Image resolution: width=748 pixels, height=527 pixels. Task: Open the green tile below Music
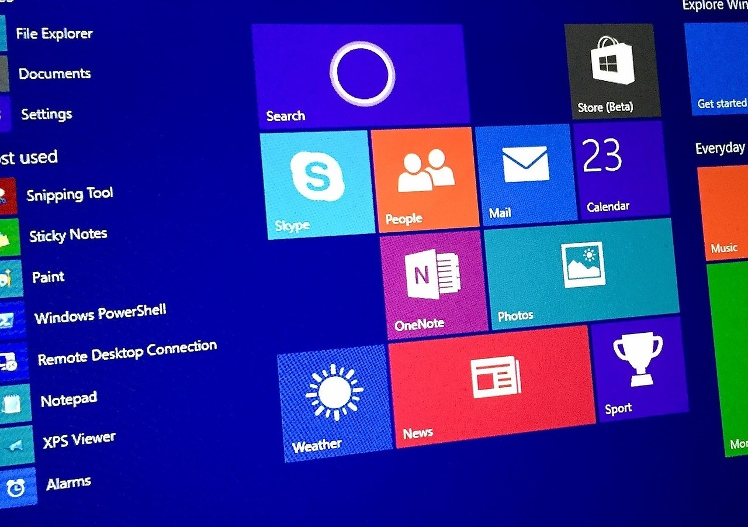pyautogui.click(x=728, y=360)
